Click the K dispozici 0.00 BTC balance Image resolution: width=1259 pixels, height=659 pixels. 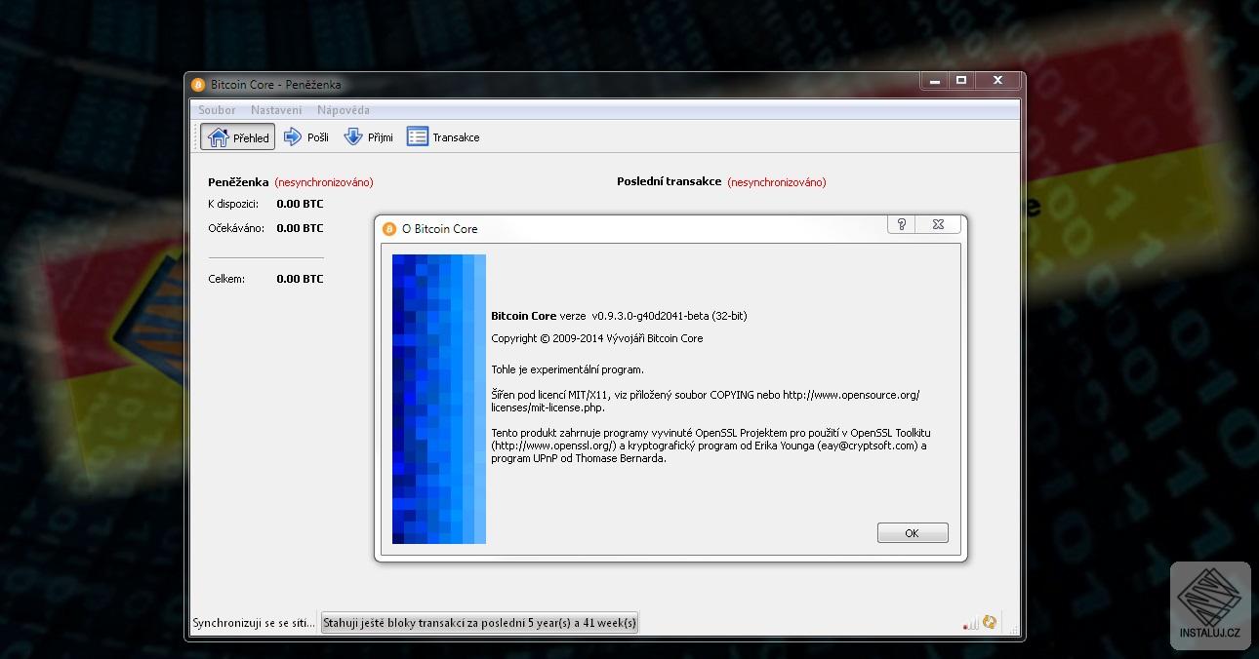pos(300,204)
